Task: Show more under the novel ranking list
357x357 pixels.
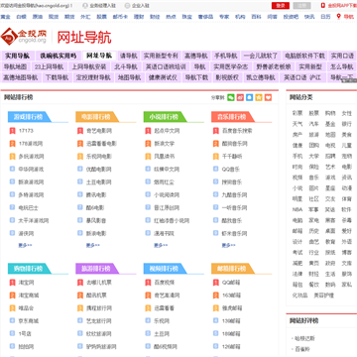Action: (161, 245)
